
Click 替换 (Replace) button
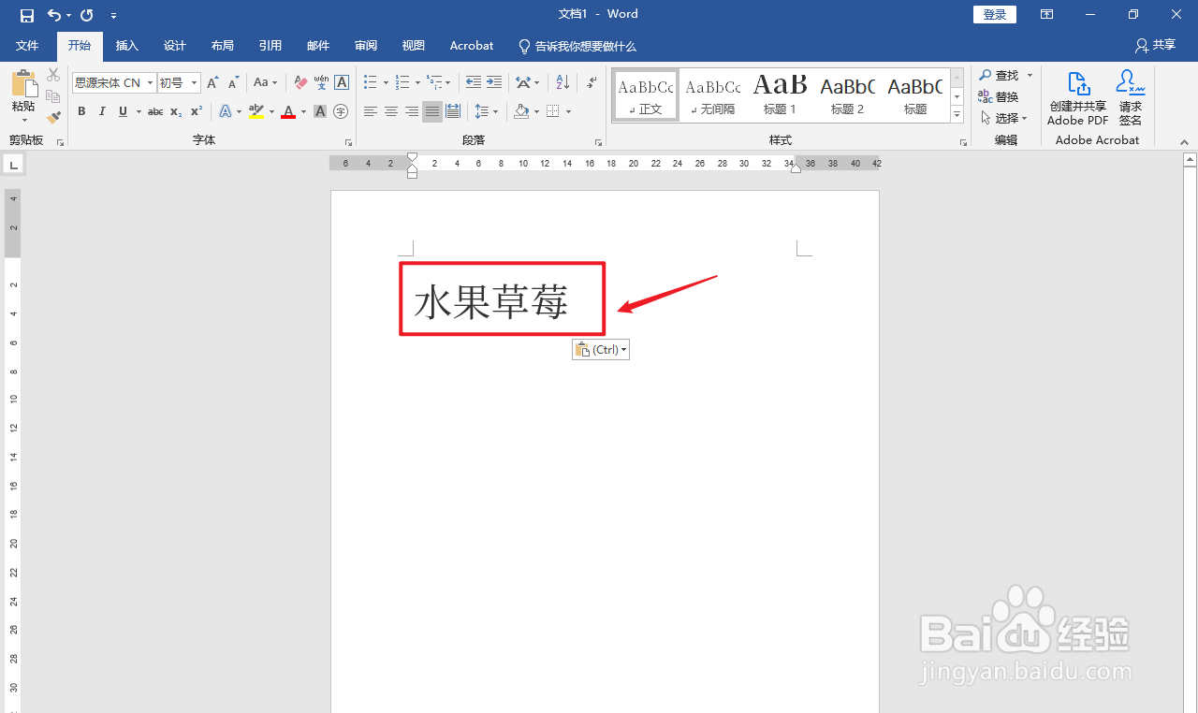[x=999, y=96]
